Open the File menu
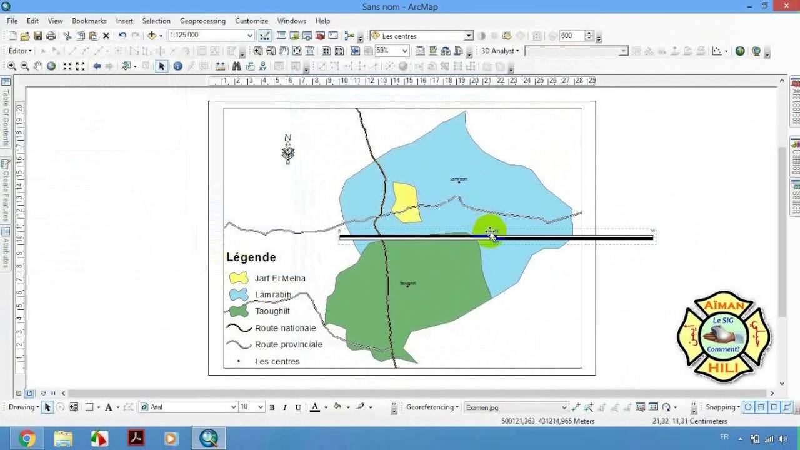Viewport: 800px width, 450px height. pos(12,21)
